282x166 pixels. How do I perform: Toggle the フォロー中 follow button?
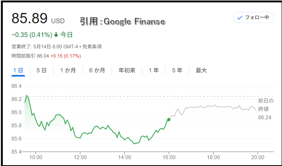[253, 17]
